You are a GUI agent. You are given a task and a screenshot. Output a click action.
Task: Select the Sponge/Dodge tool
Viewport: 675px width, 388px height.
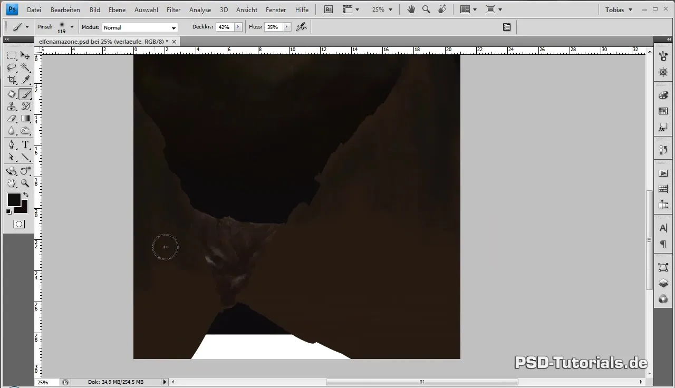(25, 131)
